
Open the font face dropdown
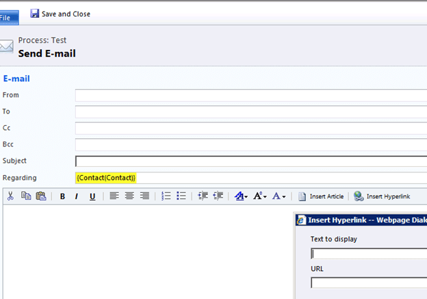point(241,196)
